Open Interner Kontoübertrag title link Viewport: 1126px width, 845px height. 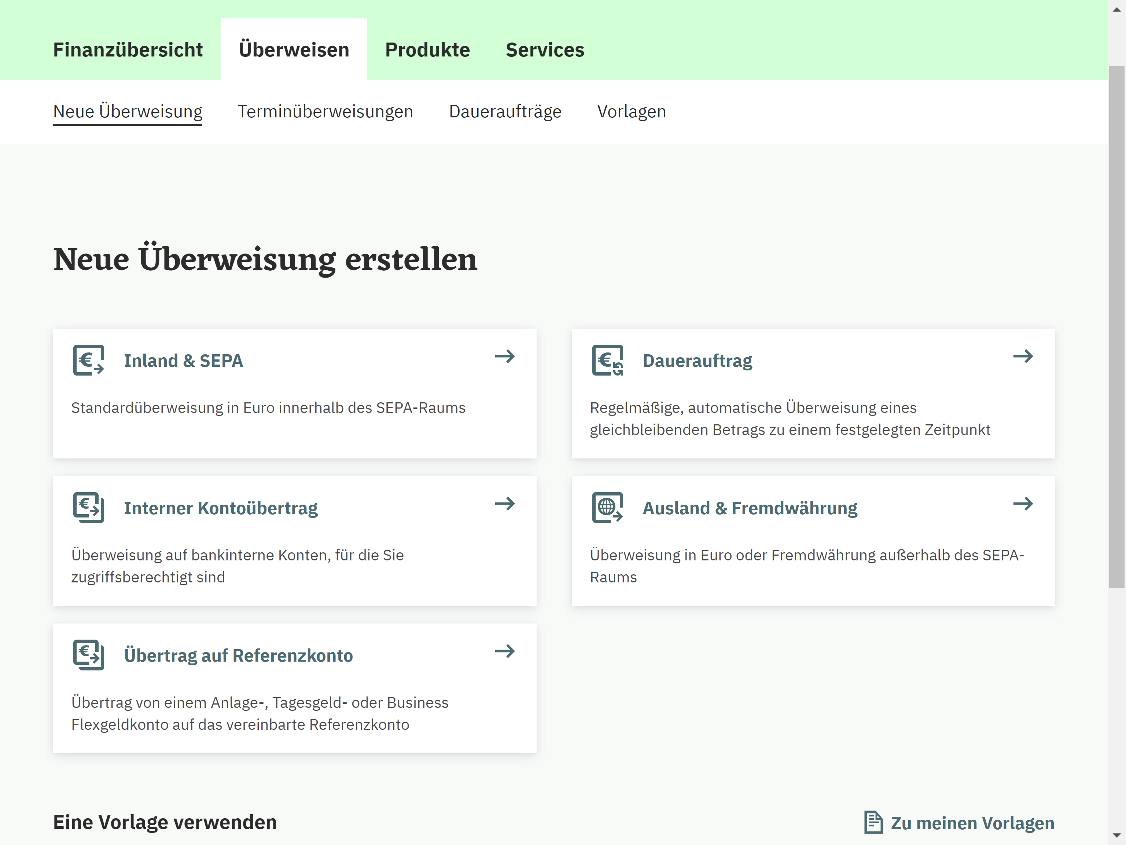point(221,508)
